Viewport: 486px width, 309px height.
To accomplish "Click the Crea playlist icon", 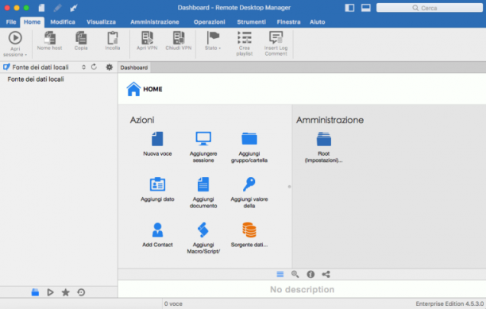I will [x=245, y=38].
